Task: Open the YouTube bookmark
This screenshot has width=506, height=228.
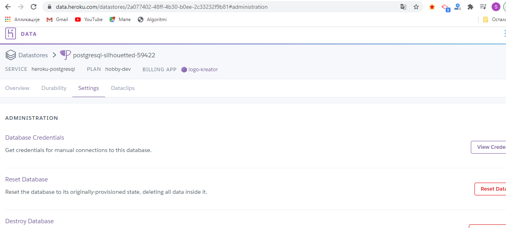Action: point(89,19)
